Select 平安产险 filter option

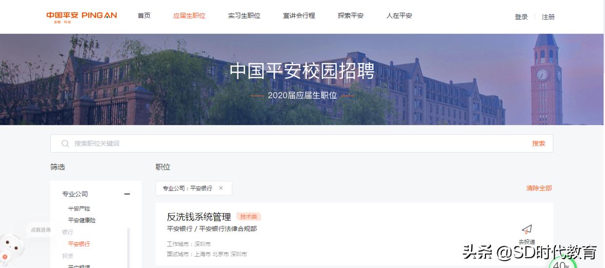(79, 209)
